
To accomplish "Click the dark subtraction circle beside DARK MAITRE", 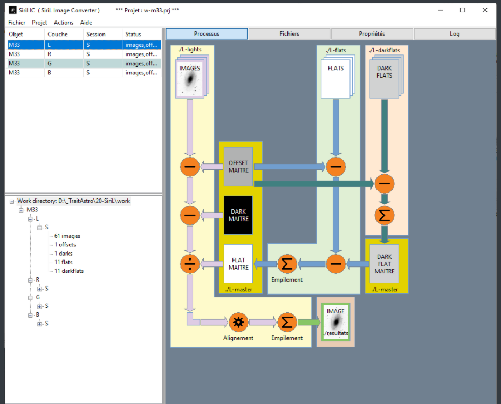I will 190,215.
